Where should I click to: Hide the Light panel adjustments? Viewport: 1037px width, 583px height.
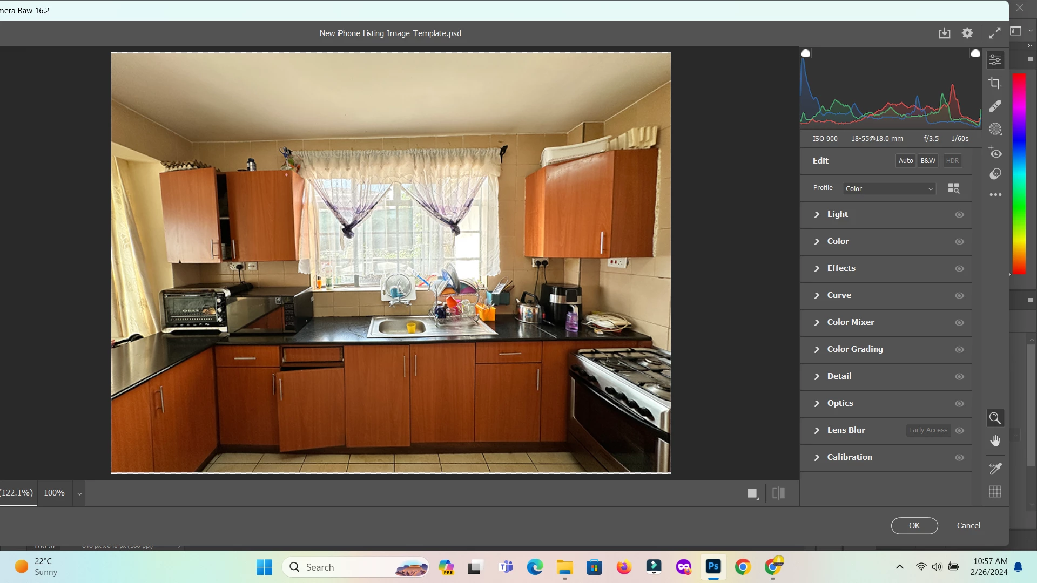pos(959,215)
